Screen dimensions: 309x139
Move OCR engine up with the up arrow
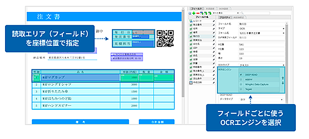[283, 78]
